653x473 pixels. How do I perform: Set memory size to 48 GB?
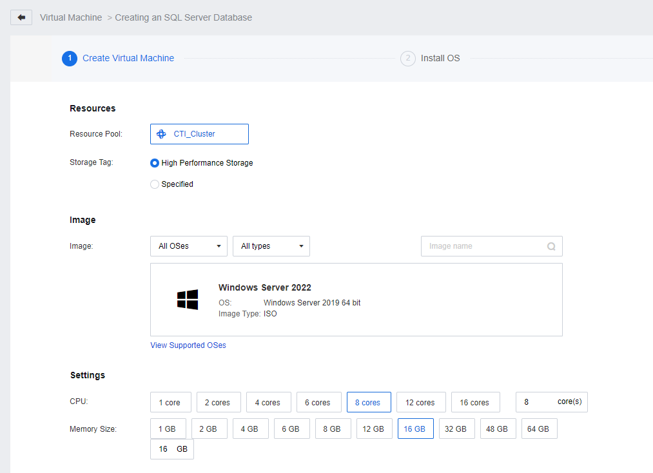498,429
